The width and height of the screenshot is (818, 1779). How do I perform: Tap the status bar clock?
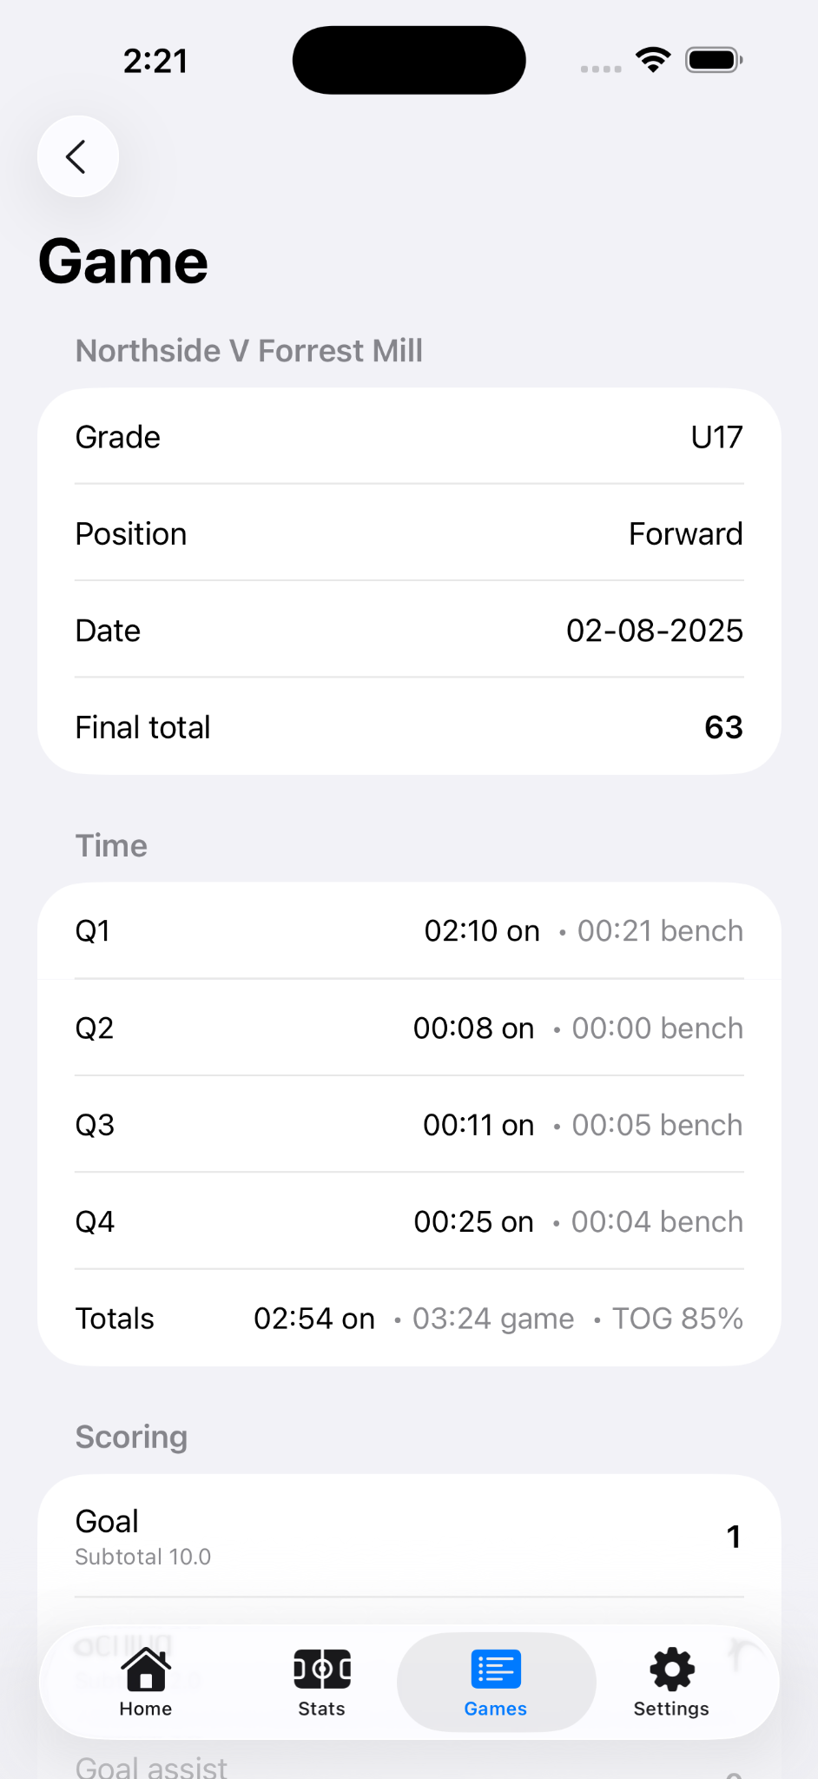155,61
